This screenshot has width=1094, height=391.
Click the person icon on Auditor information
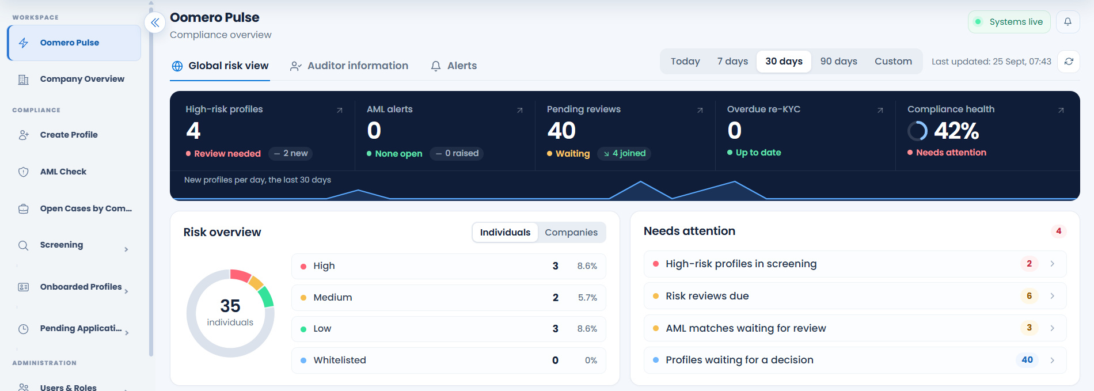tap(296, 66)
